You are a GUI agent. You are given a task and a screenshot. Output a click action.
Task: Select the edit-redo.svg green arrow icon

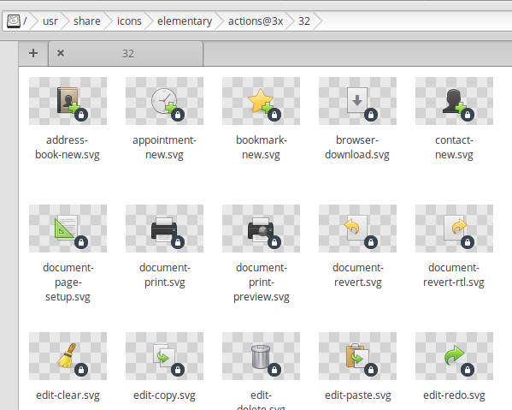click(454, 356)
